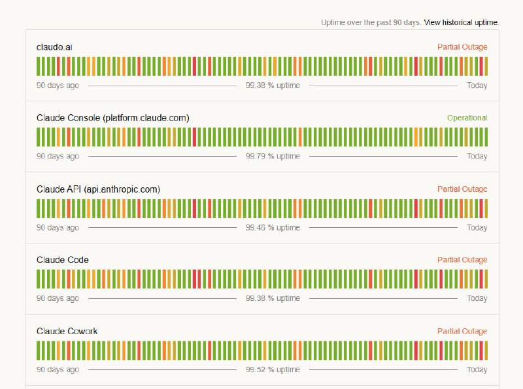
Task: Click '90 days ago' label in Claude Cowork row
Action: tap(58, 369)
